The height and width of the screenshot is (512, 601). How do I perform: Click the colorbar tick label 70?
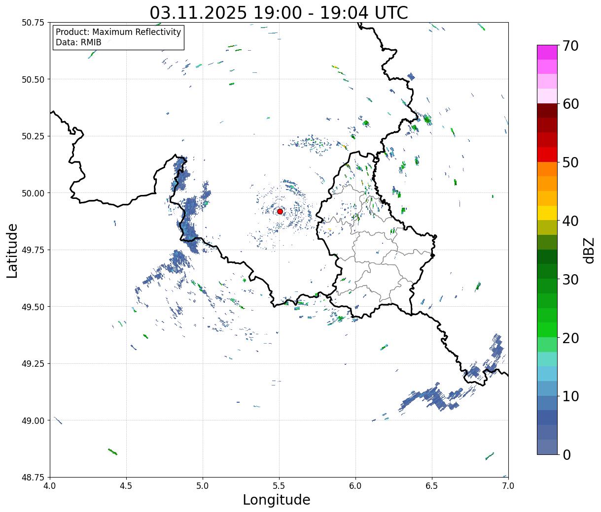point(570,46)
